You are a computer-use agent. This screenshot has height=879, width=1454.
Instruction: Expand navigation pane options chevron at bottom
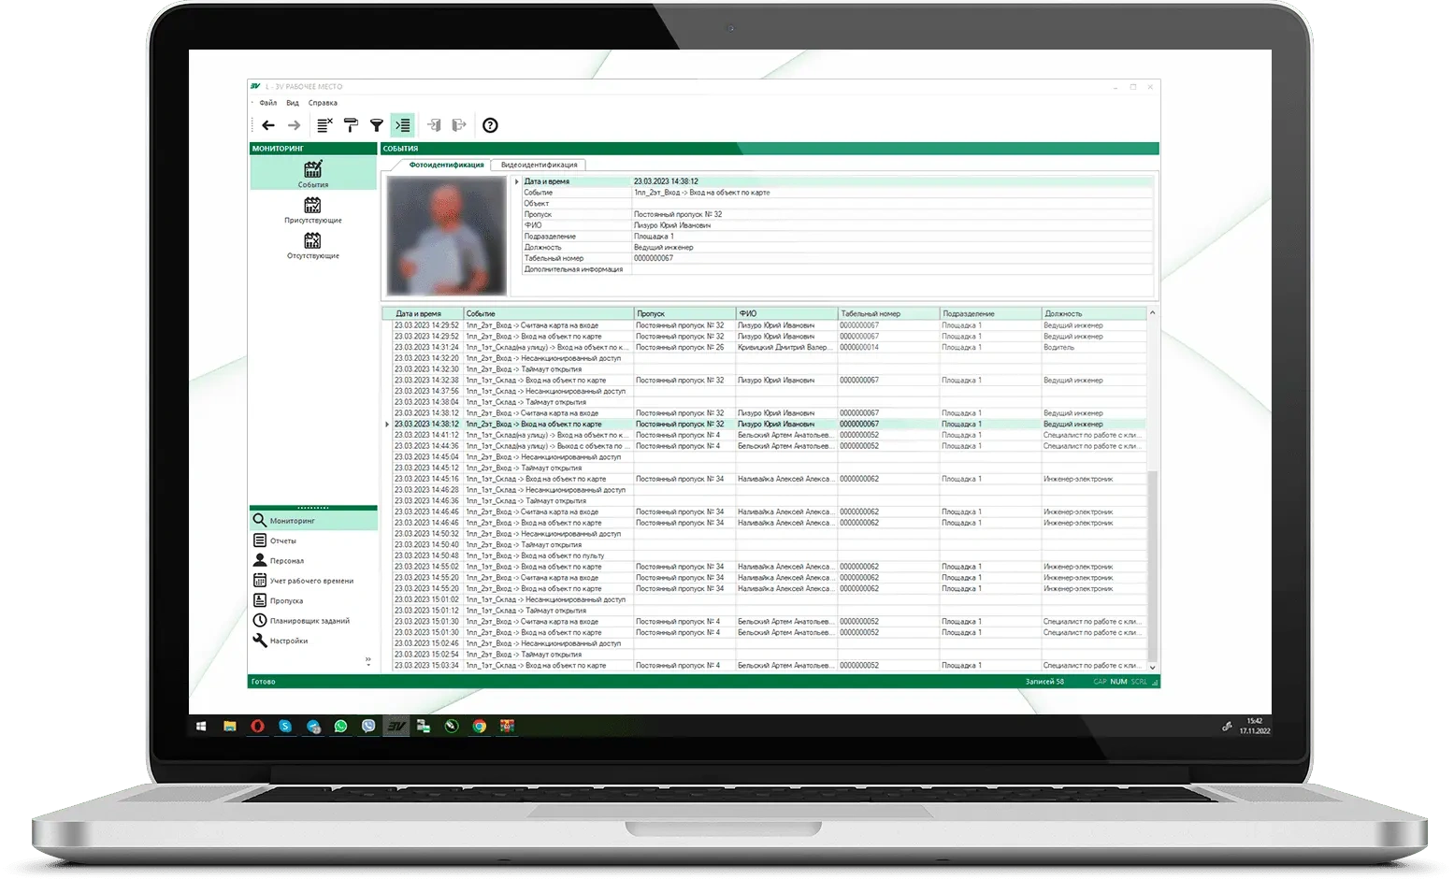[367, 661]
